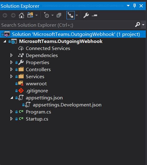Viewport: 147px width, 165px height.
Task: Click the Services folder icon
Action: [21, 76]
